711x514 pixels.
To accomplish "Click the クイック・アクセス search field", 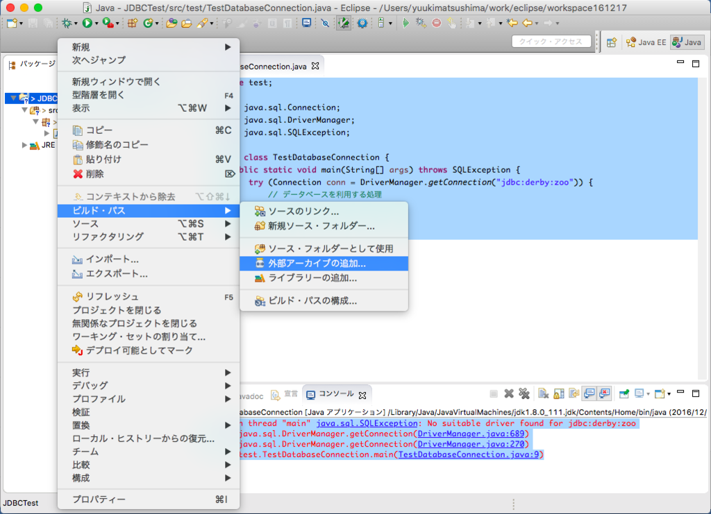I will tap(551, 41).
